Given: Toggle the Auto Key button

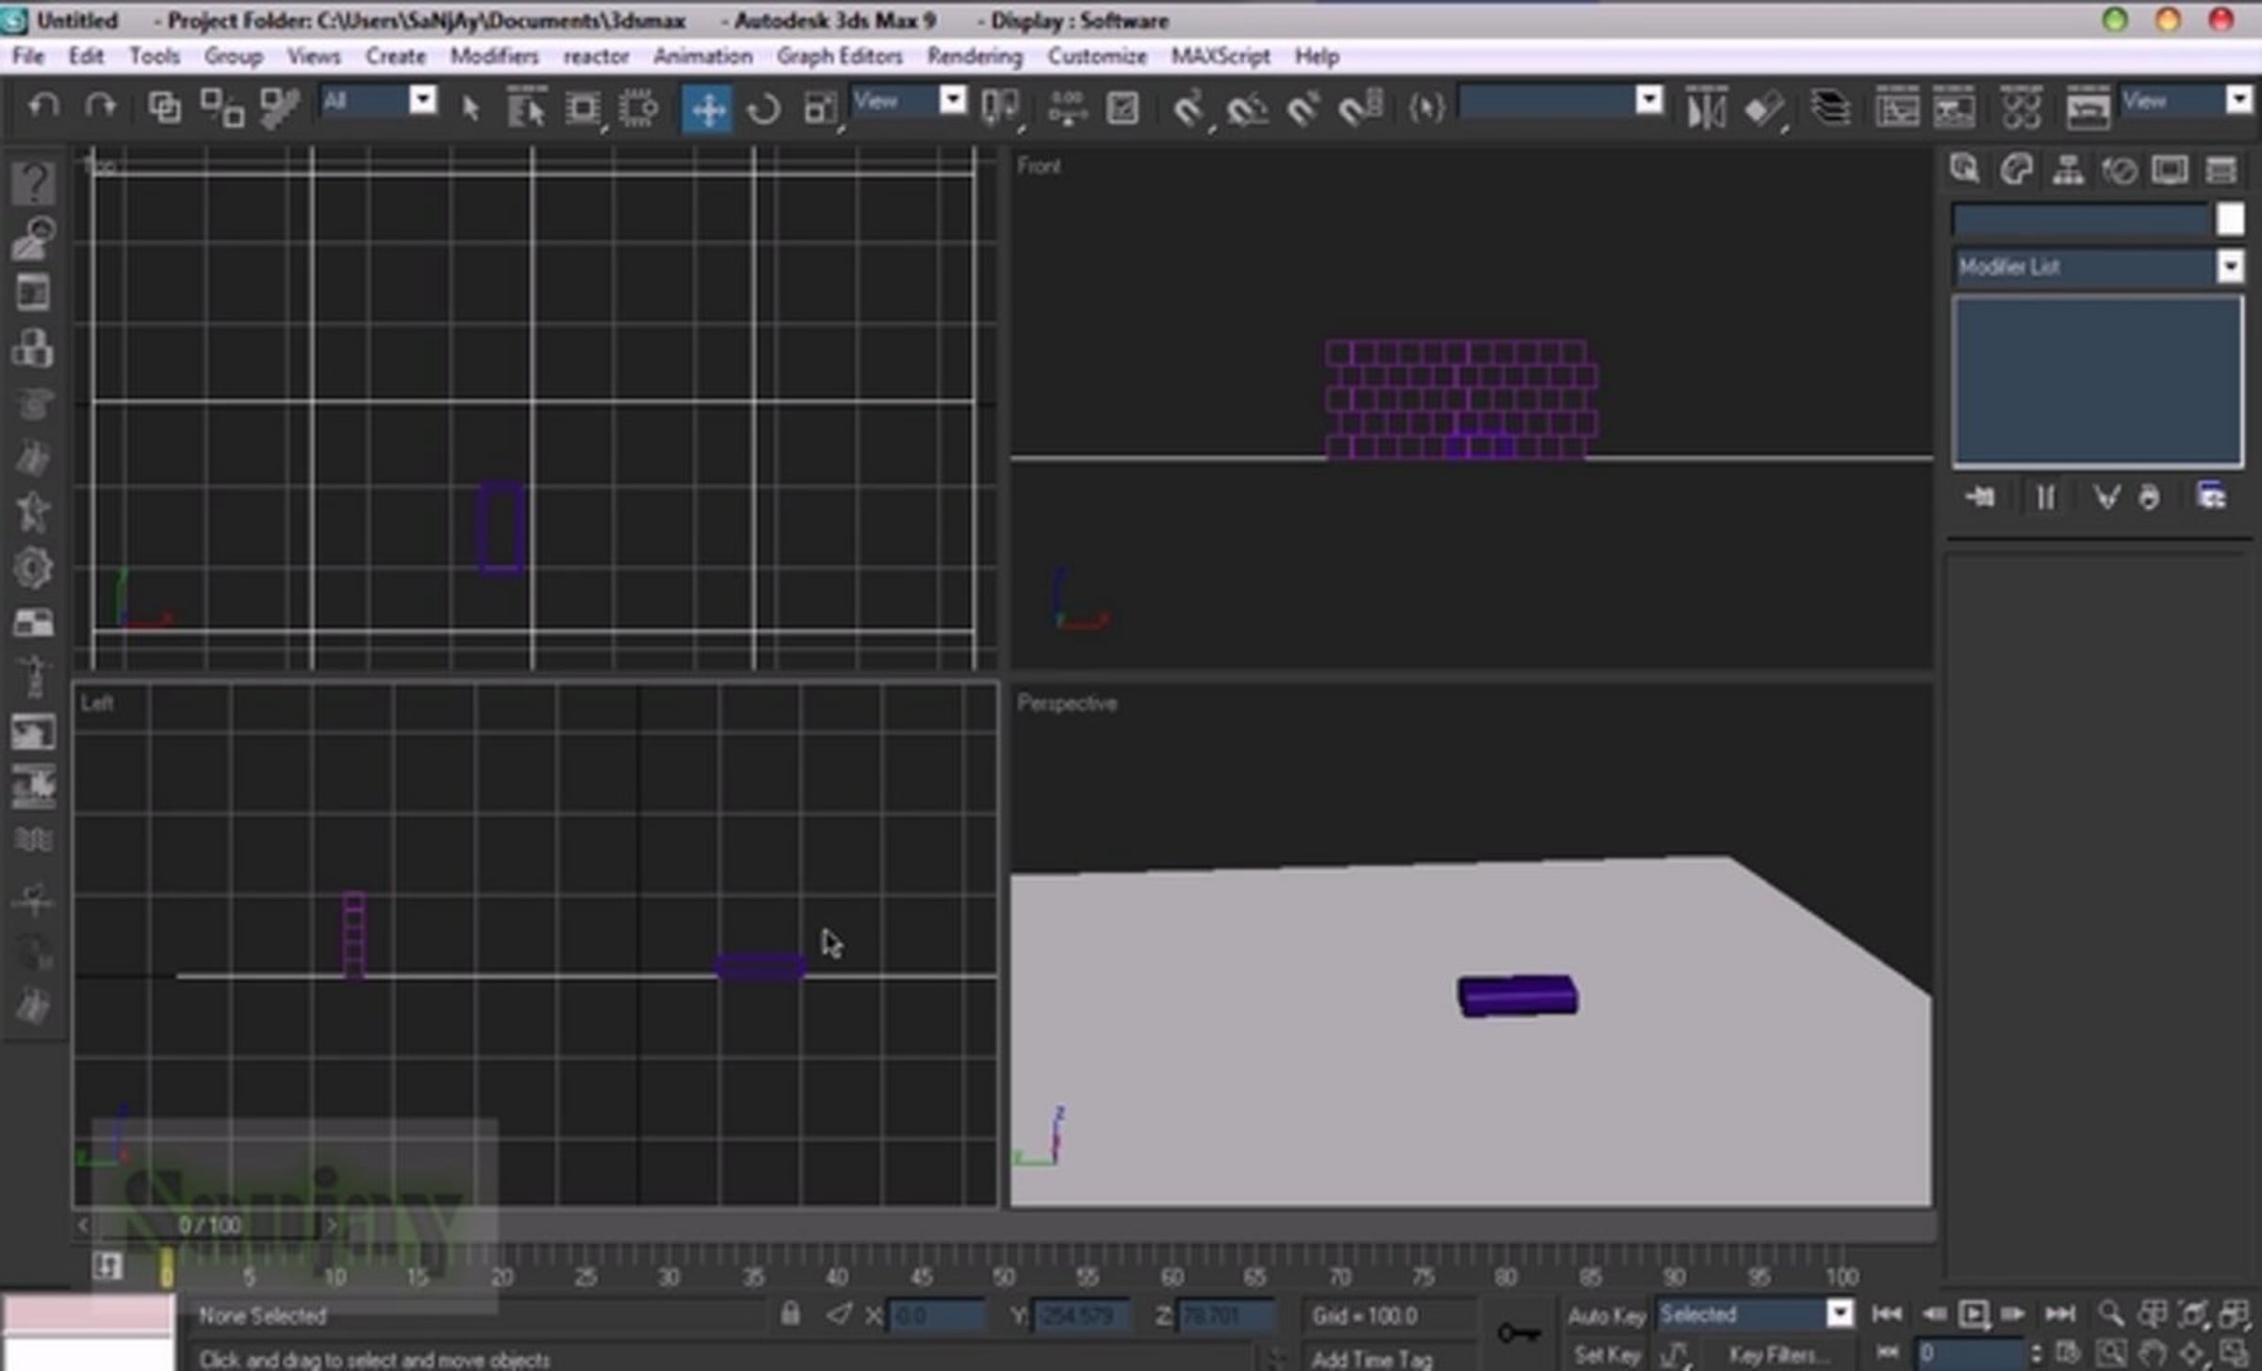Looking at the screenshot, I should click(x=1606, y=1315).
